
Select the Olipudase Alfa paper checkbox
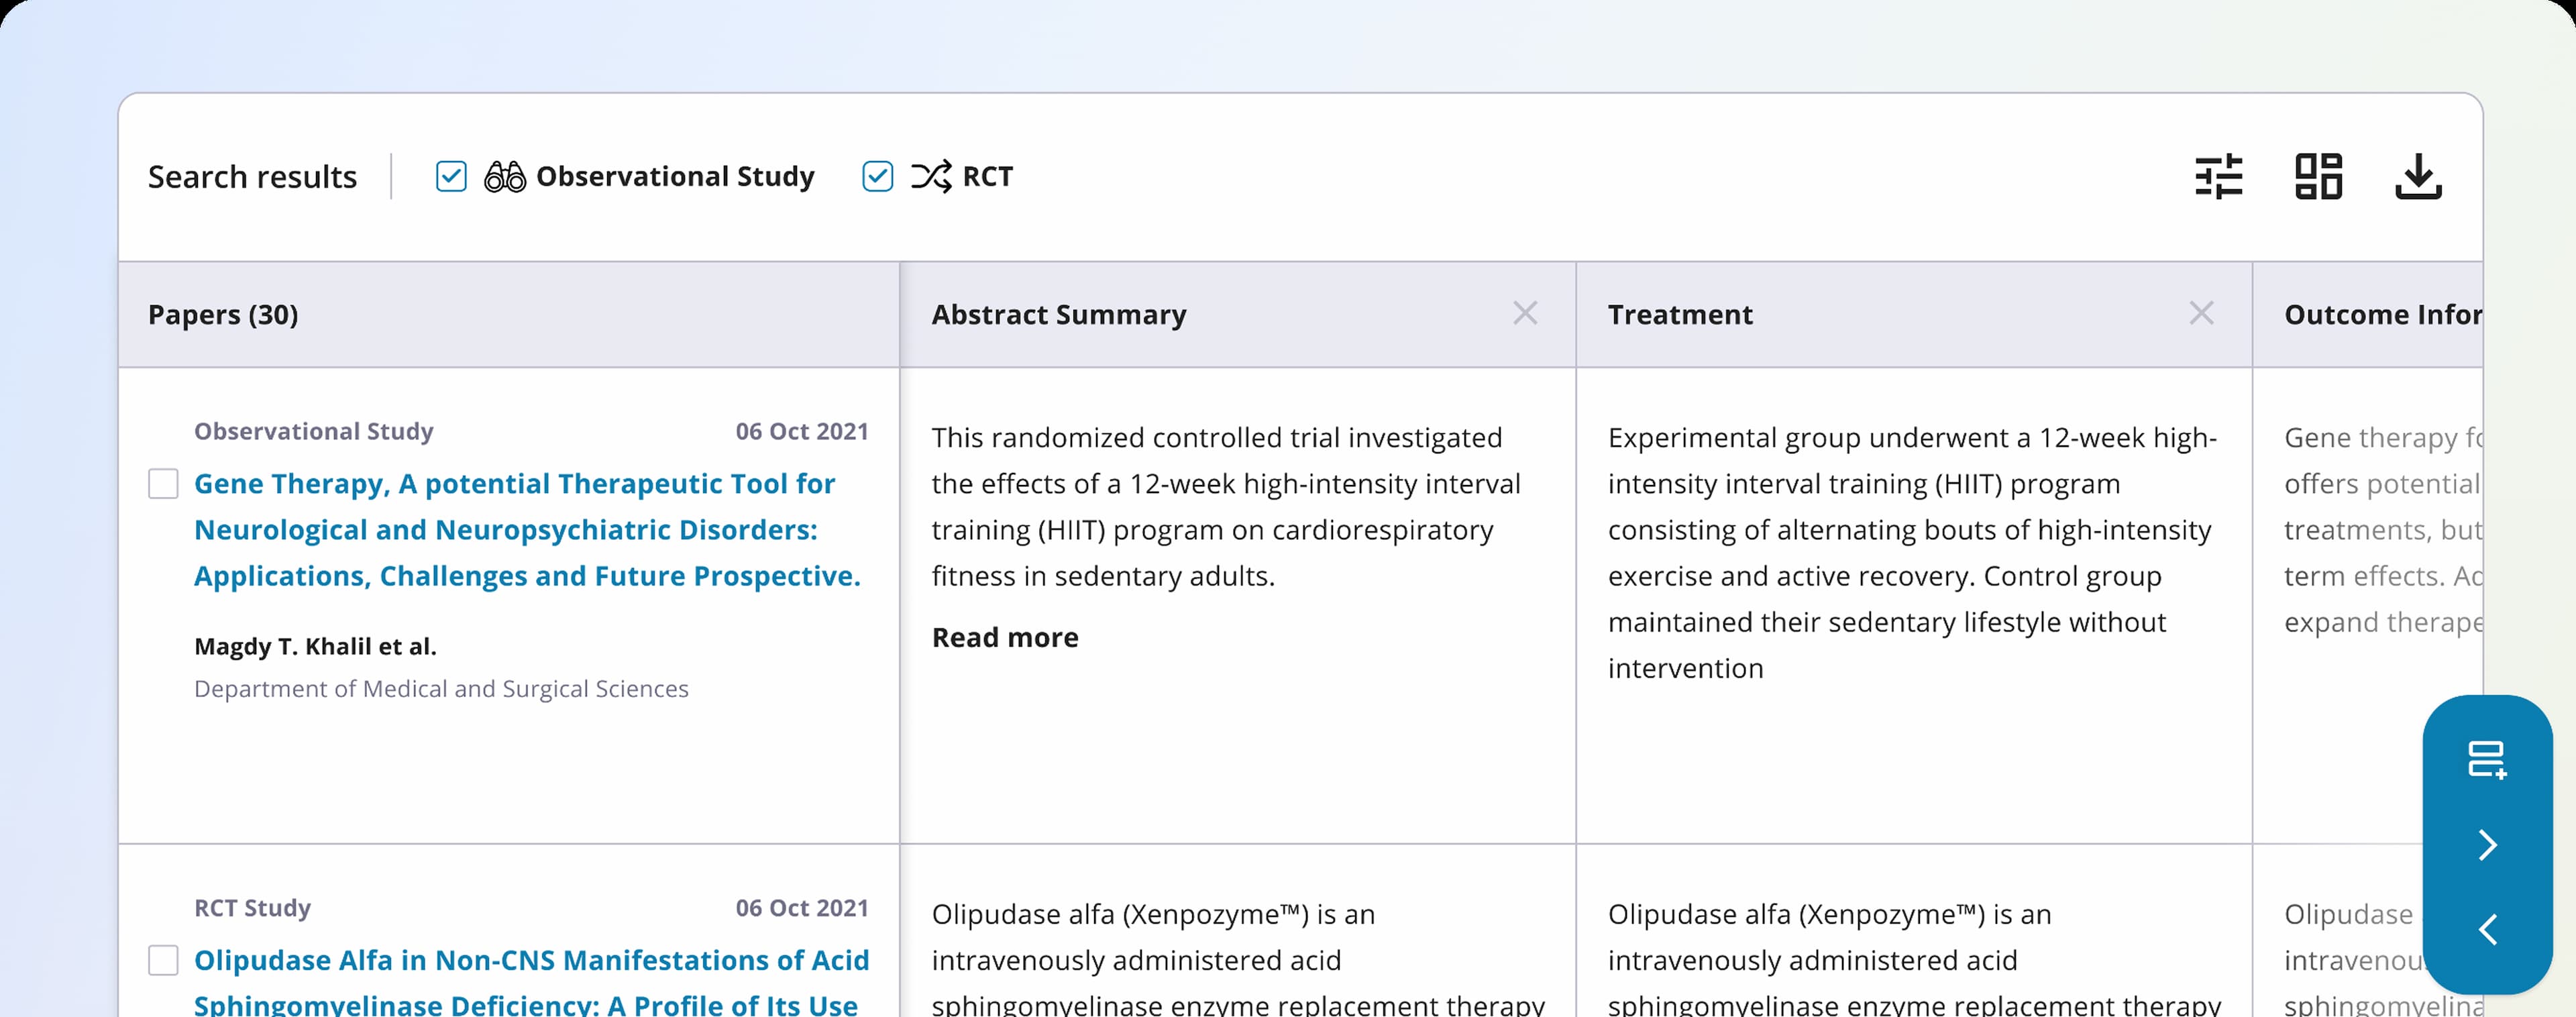[163, 960]
